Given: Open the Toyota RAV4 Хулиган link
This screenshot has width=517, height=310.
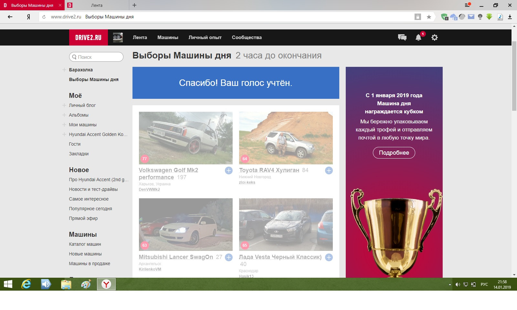Looking at the screenshot, I should (x=269, y=170).
